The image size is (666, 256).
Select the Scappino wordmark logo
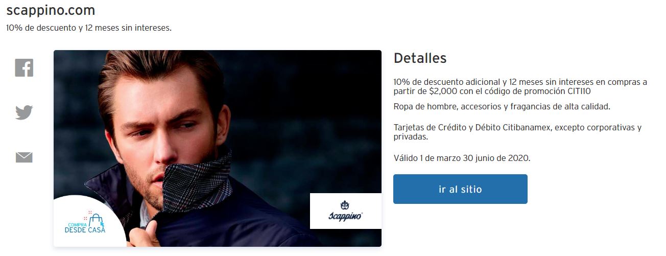(x=346, y=217)
